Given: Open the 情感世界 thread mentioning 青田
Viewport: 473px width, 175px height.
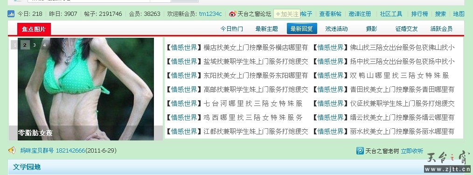Looking at the screenshot, I should pyautogui.click(x=402, y=89).
